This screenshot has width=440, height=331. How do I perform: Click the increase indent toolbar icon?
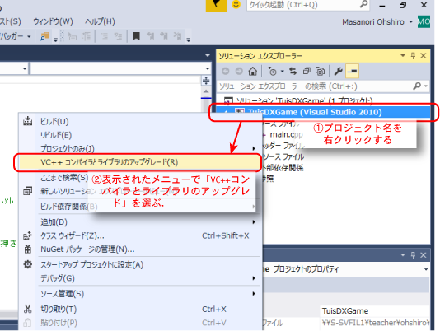point(118,36)
